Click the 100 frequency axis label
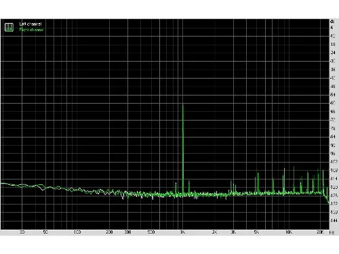Viewport: 339px width, 254px height. (77, 232)
